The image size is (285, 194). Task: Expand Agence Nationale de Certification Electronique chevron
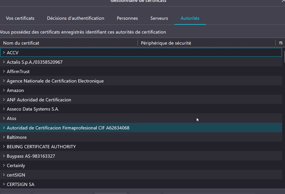4,81
